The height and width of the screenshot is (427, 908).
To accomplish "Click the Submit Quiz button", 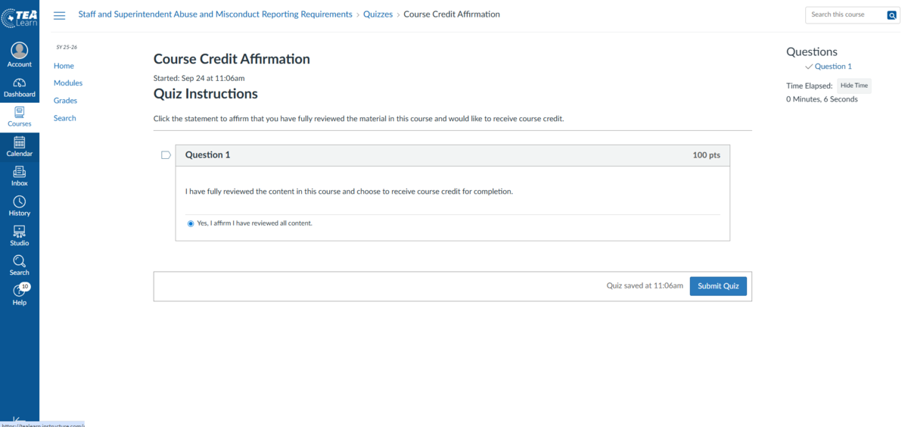I will [718, 286].
